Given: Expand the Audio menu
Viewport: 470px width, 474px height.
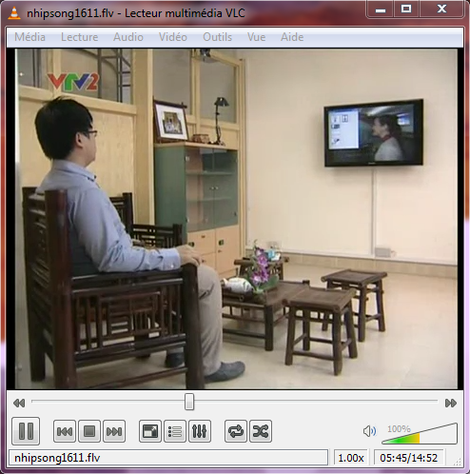Looking at the screenshot, I should click(128, 37).
